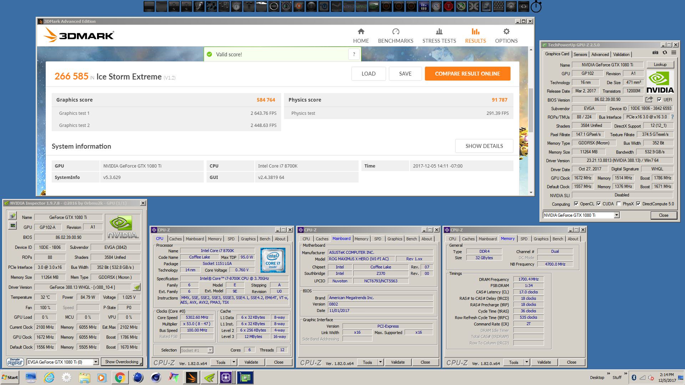Switch to 3DMark via its taskbar icon

click(x=192, y=378)
